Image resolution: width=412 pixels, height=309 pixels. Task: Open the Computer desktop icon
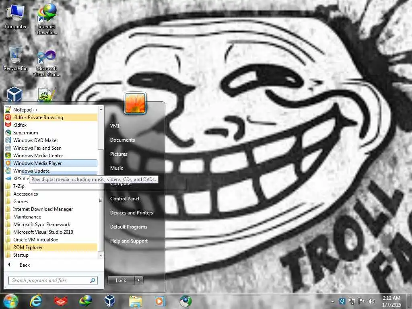(x=16, y=17)
